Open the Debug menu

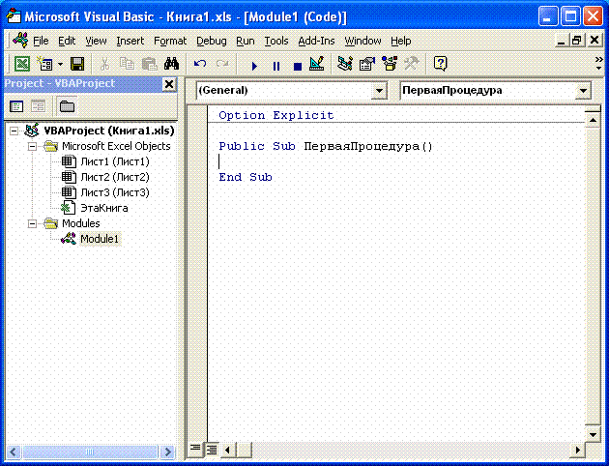pyautogui.click(x=211, y=42)
